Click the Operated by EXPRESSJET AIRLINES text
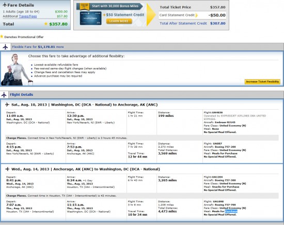Viewport: 284px width, 225px height. coord(235,117)
